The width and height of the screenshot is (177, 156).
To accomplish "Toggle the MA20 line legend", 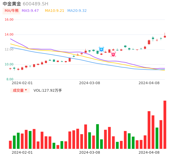I will [77, 11].
